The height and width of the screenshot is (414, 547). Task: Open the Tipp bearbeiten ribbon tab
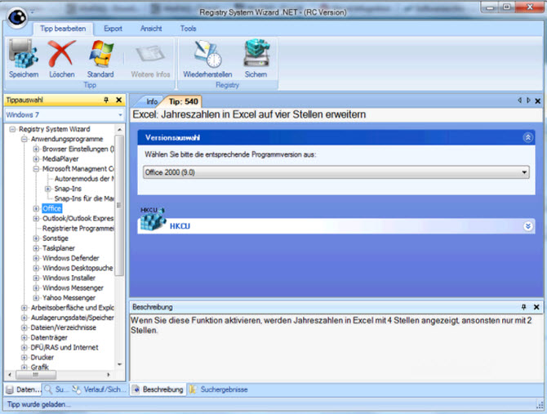pos(63,29)
